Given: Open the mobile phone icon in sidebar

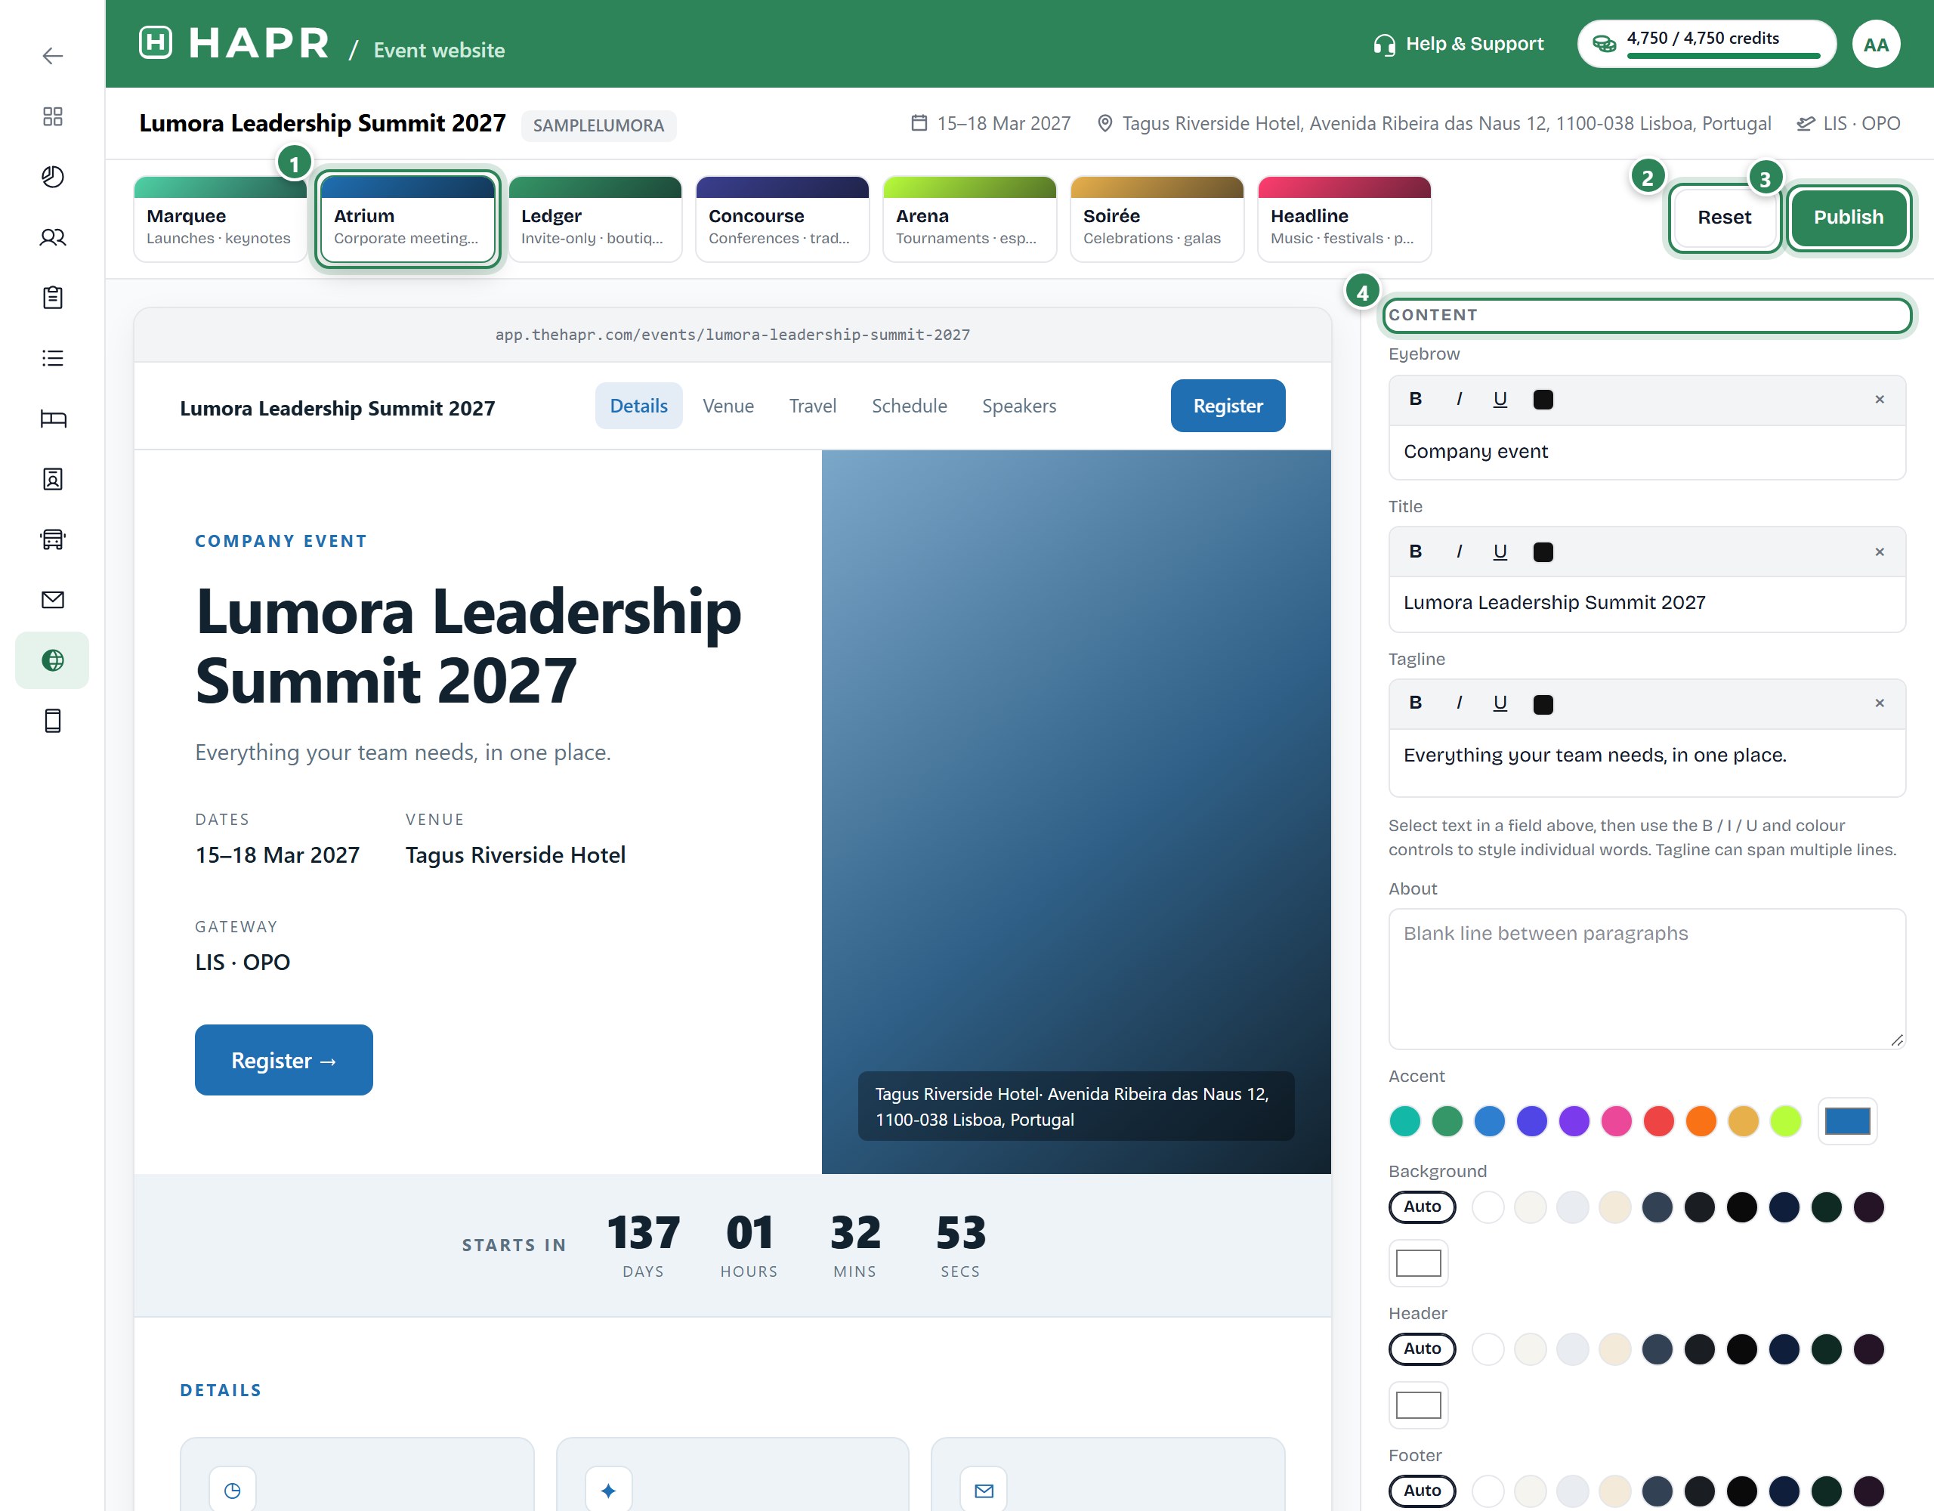Looking at the screenshot, I should 52,721.
